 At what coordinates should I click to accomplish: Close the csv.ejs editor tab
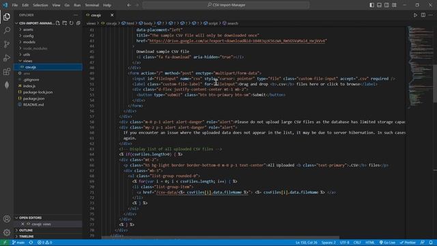pos(112,15)
